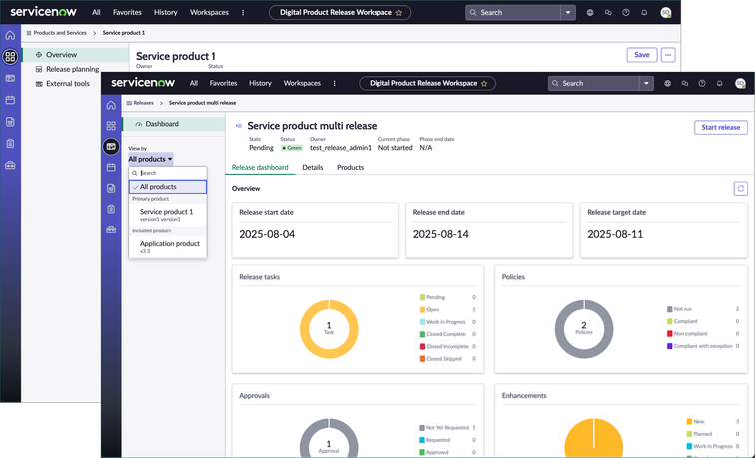
Task: Open History menu in front window
Action: [260, 83]
